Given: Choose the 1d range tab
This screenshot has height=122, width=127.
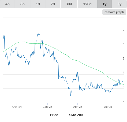Looking at the screenshot, I should 38,4.
